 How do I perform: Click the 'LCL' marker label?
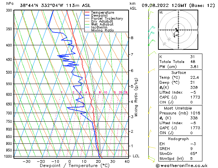tap(136, 156)
